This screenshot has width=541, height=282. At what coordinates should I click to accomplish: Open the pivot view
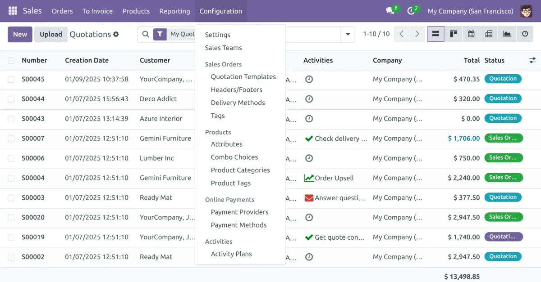click(489, 34)
